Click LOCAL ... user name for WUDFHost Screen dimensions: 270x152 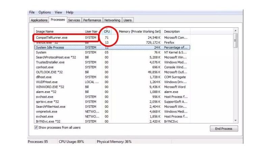[92, 82]
